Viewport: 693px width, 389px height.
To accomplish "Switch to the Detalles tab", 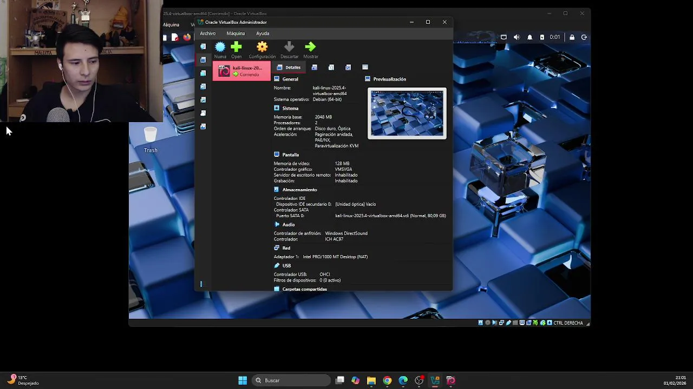I will tap(289, 68).
